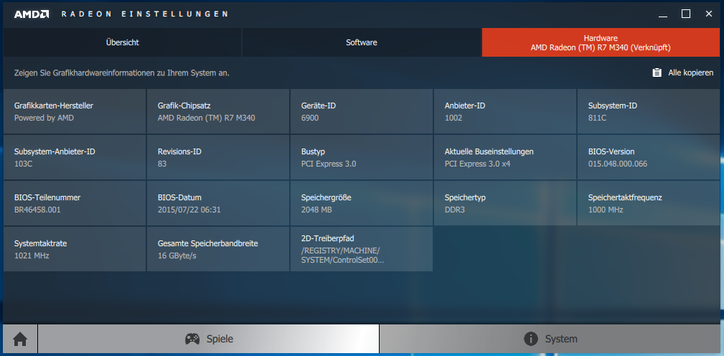Image resolution: width=724 pixels, height=356 pixels.
Task: Click the Speichergröße label
Action: click(326, 197)
